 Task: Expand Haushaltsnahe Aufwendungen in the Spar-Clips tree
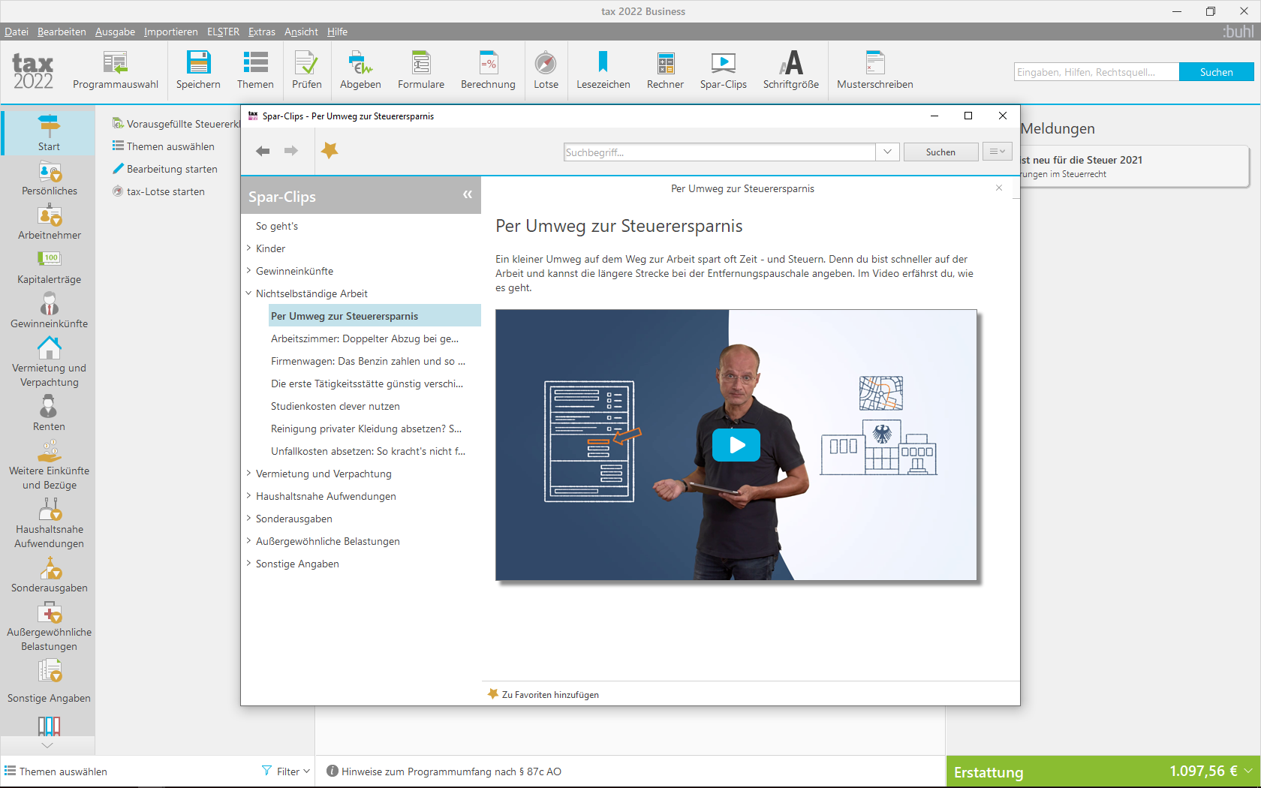pos(248,495)
